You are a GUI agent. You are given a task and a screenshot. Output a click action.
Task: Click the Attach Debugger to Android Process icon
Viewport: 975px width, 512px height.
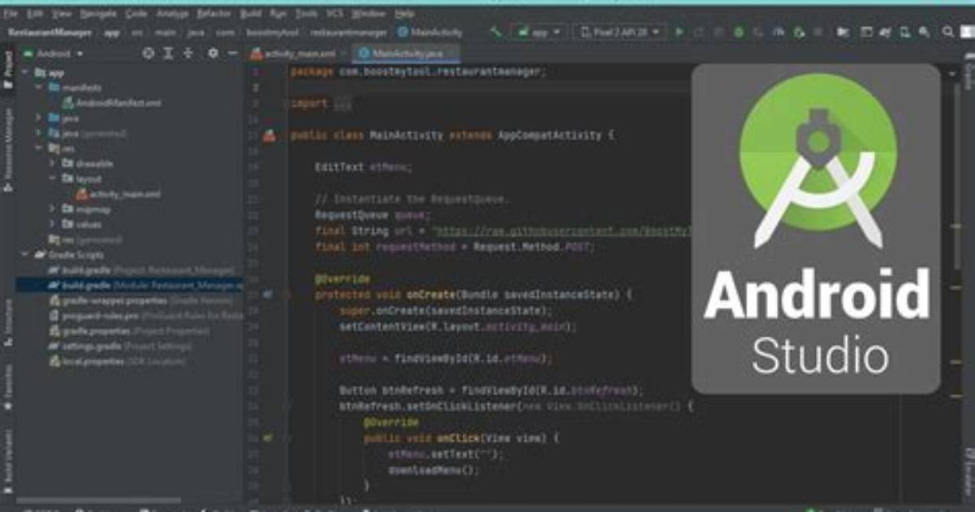(799, 32)
